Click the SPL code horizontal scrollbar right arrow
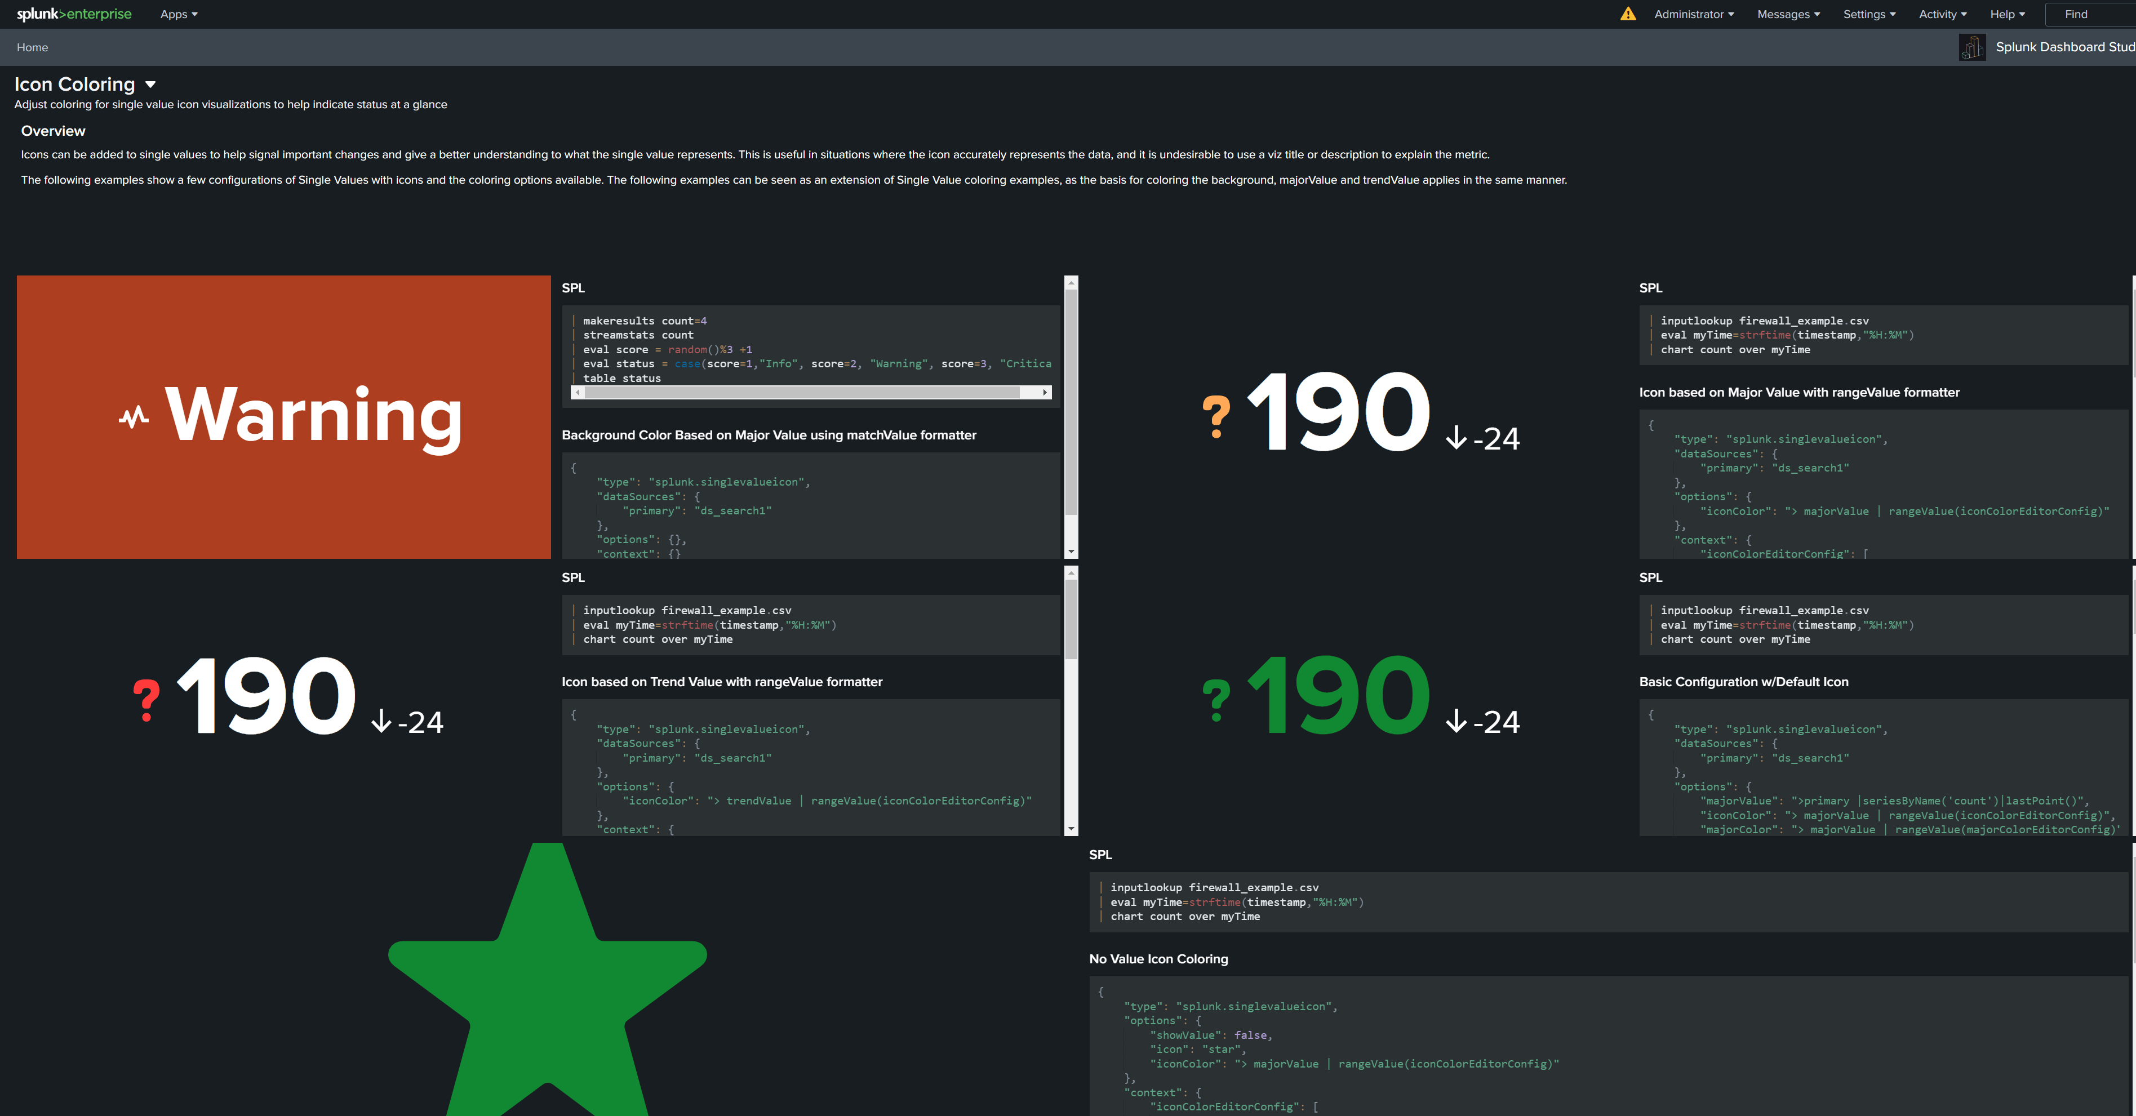Image resolution: width=2136 pixels, height=1116 pixels. 1045,392
